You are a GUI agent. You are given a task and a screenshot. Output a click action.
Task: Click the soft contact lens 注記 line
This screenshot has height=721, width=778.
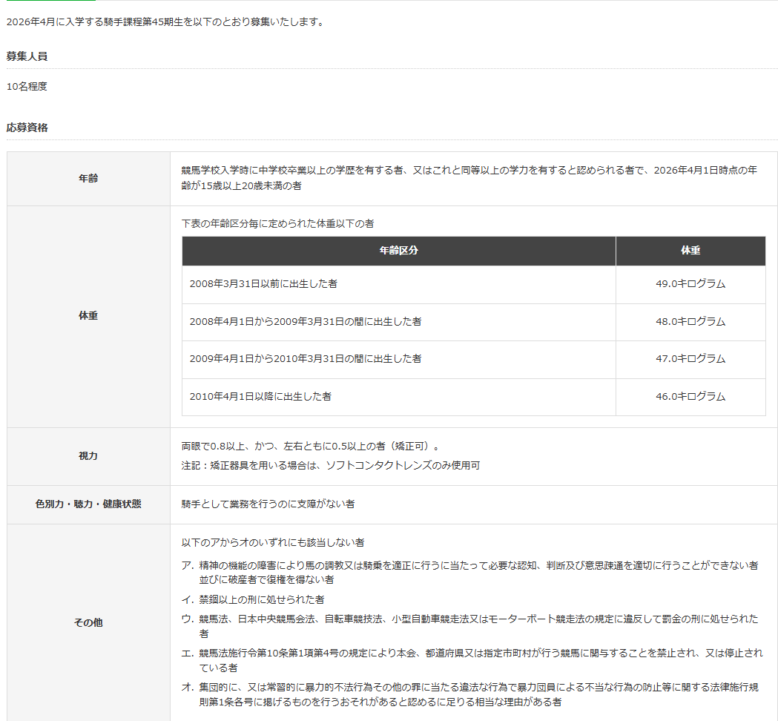pos(331,466)
